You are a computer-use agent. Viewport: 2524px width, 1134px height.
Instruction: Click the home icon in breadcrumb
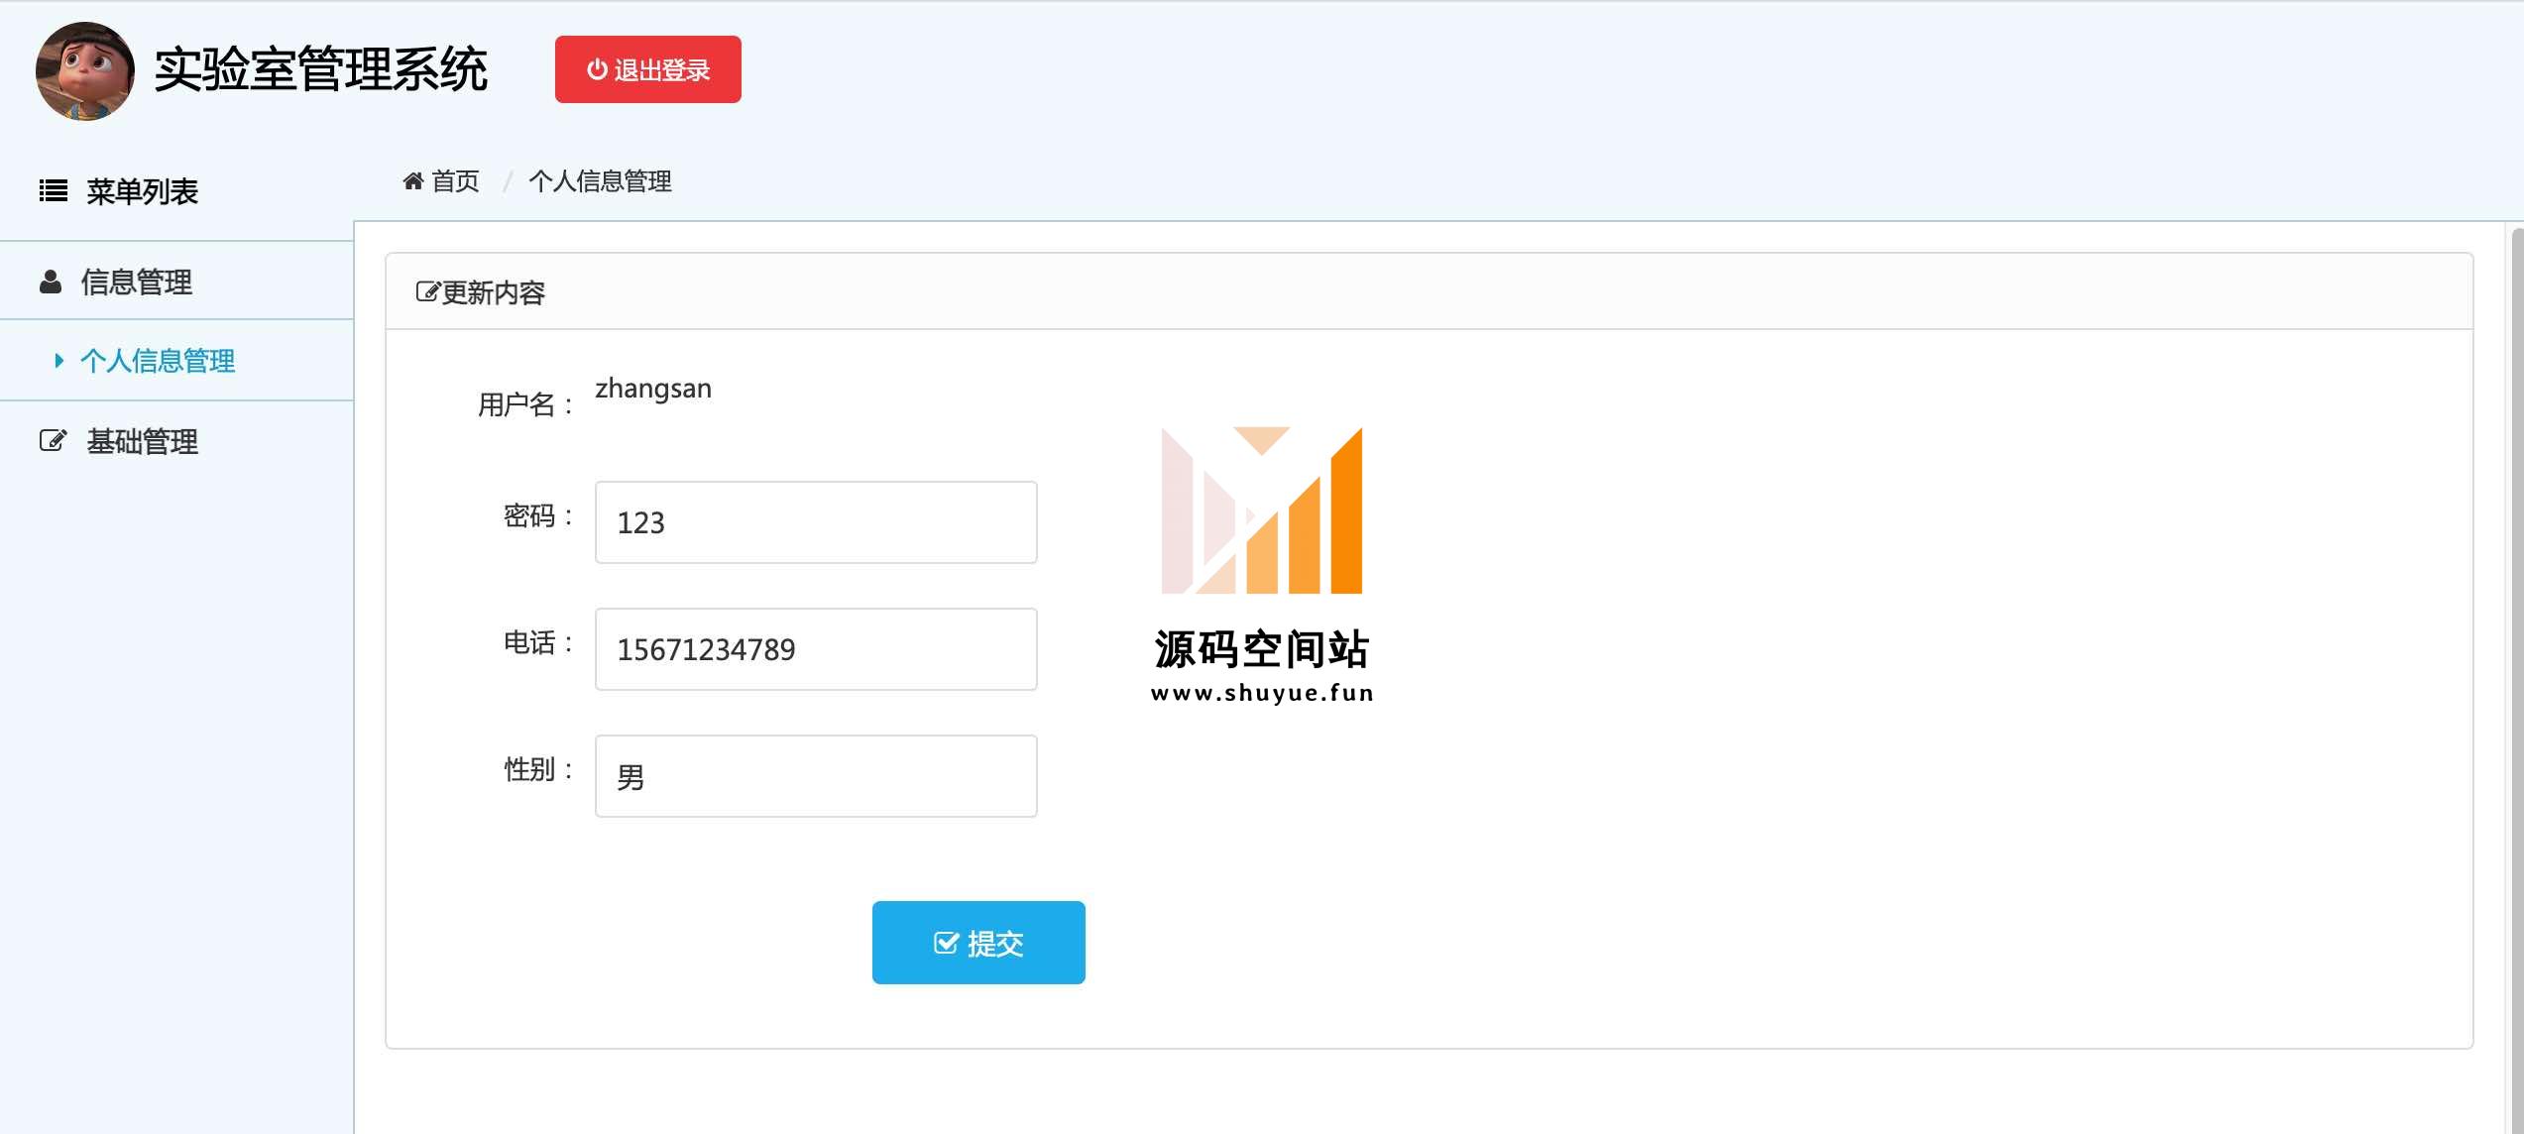[413, 180]
